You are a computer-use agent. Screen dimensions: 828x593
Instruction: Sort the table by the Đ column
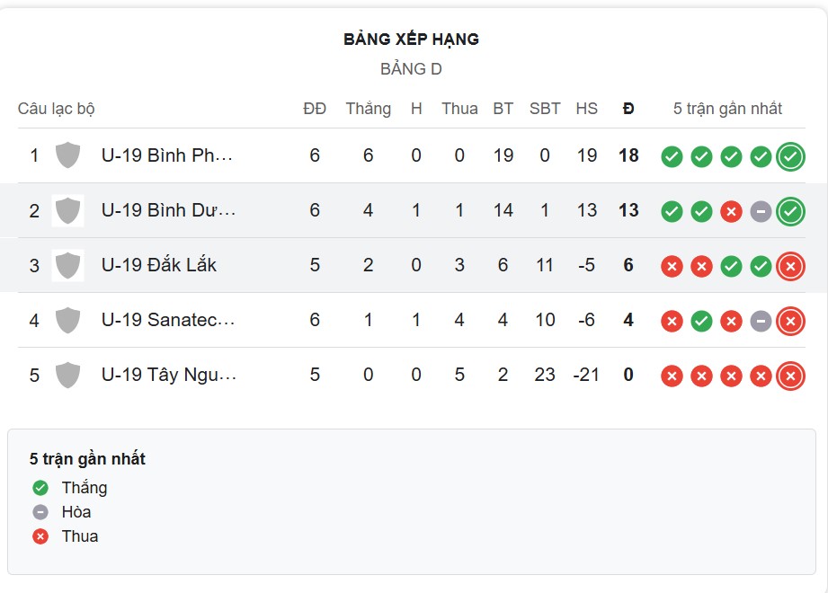tap(628, 108)
